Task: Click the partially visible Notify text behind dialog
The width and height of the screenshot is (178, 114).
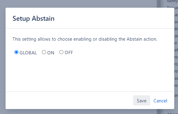Action: click(172, 1)
